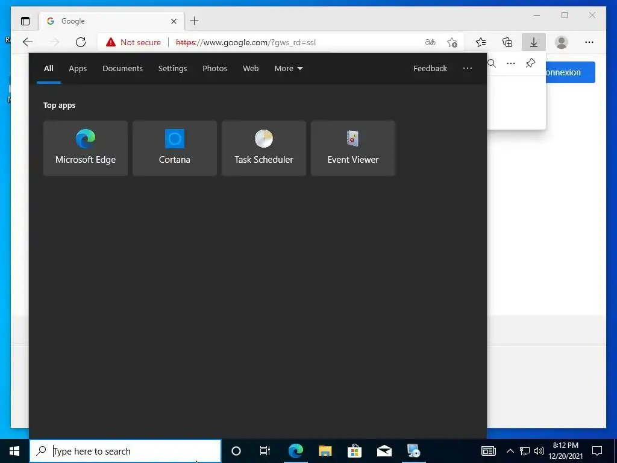Click the volume speaker tray icon
Image resolution: width=617 pixels, height=463 pixels.
point(539,451)
